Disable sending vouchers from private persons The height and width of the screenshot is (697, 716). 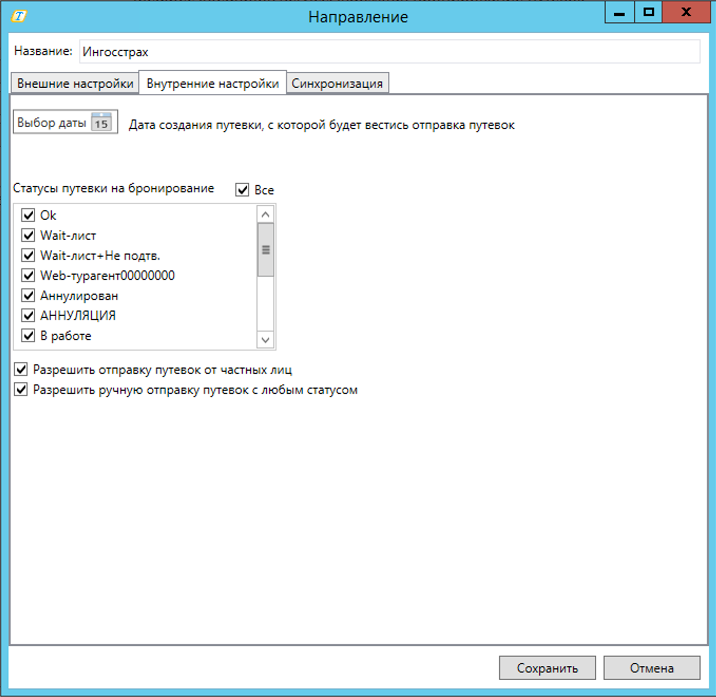(21, 370)
